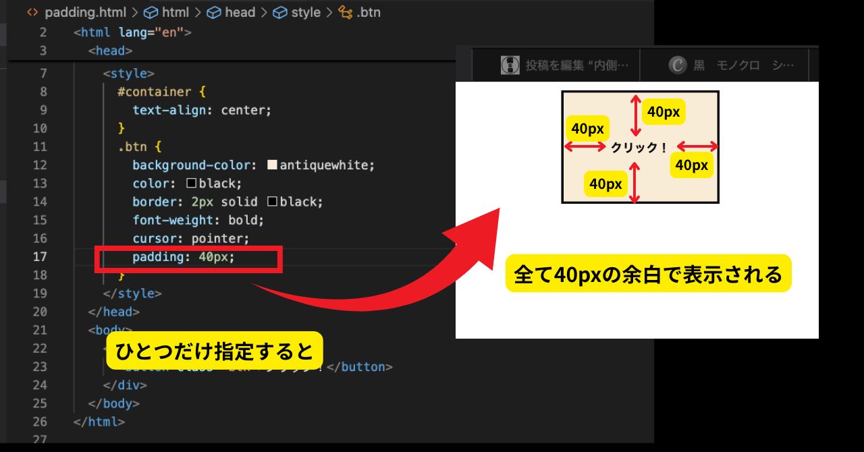Click the sticky header line <html lang="en">

coord(132,32)
